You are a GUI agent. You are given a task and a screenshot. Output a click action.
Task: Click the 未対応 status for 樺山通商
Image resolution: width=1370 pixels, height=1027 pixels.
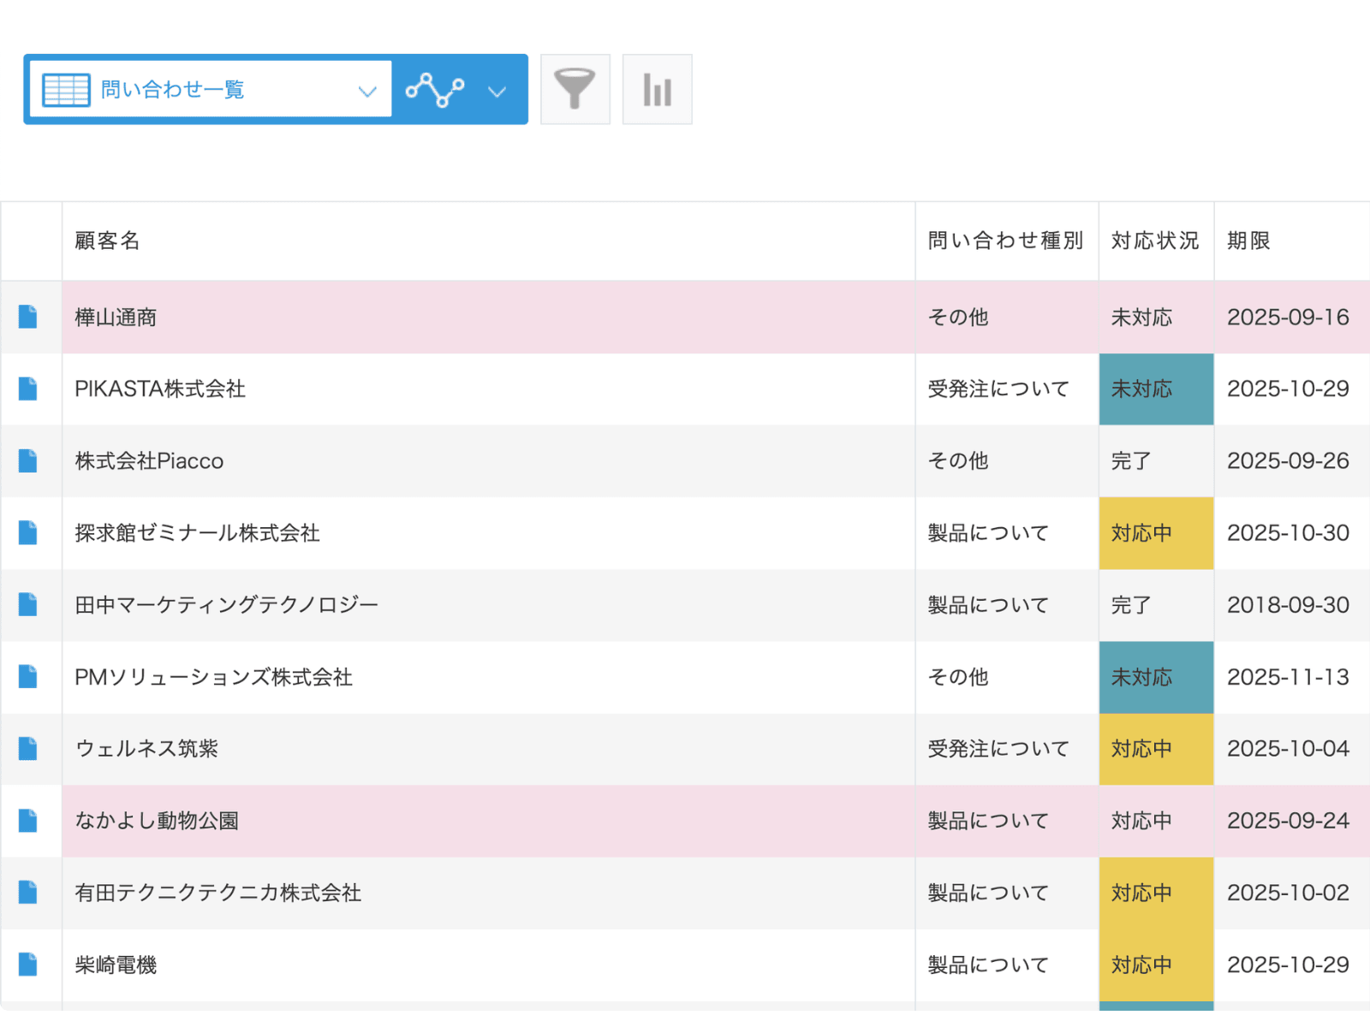point(1157,318)
